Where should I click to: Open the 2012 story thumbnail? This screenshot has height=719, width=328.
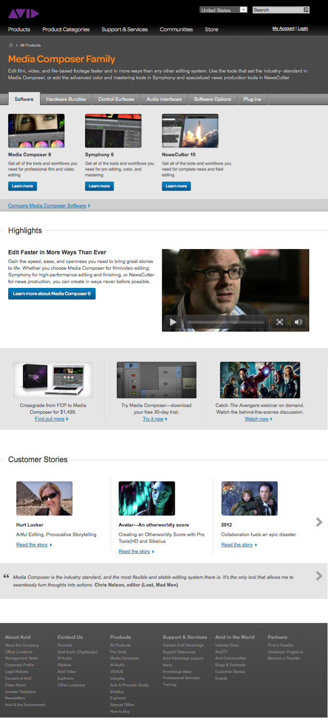click(249, 498)
